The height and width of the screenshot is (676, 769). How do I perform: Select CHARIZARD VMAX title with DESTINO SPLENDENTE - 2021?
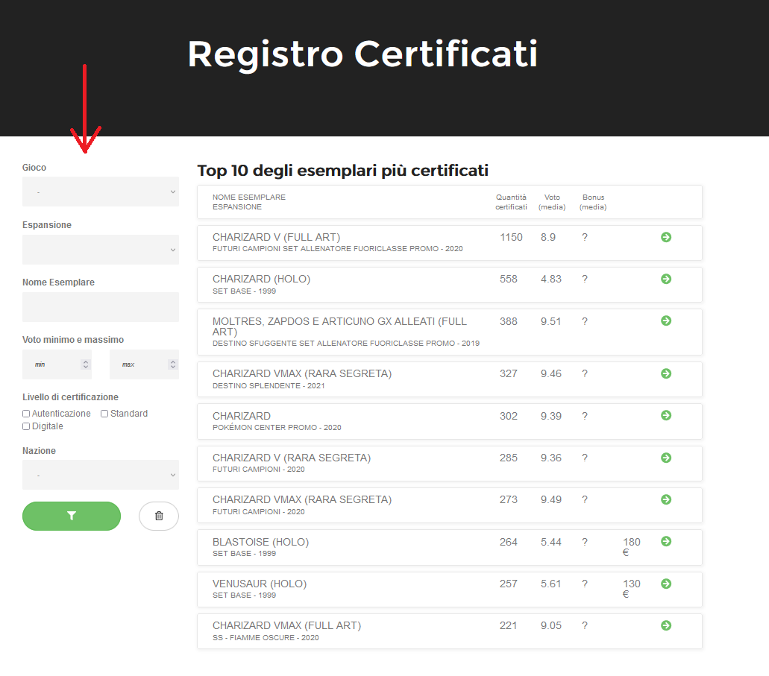302,373
